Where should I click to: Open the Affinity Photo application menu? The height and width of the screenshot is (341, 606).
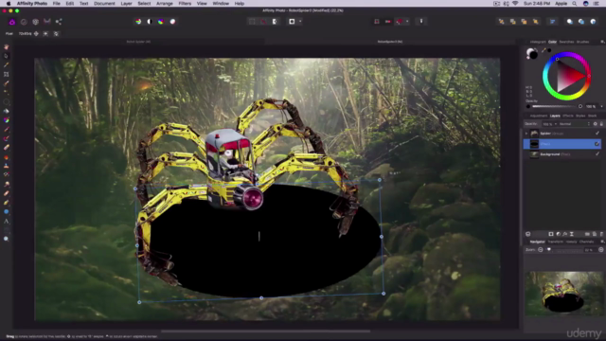coord(31,4)
